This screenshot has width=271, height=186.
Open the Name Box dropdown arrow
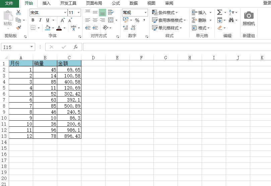click(x=31, y=47)
